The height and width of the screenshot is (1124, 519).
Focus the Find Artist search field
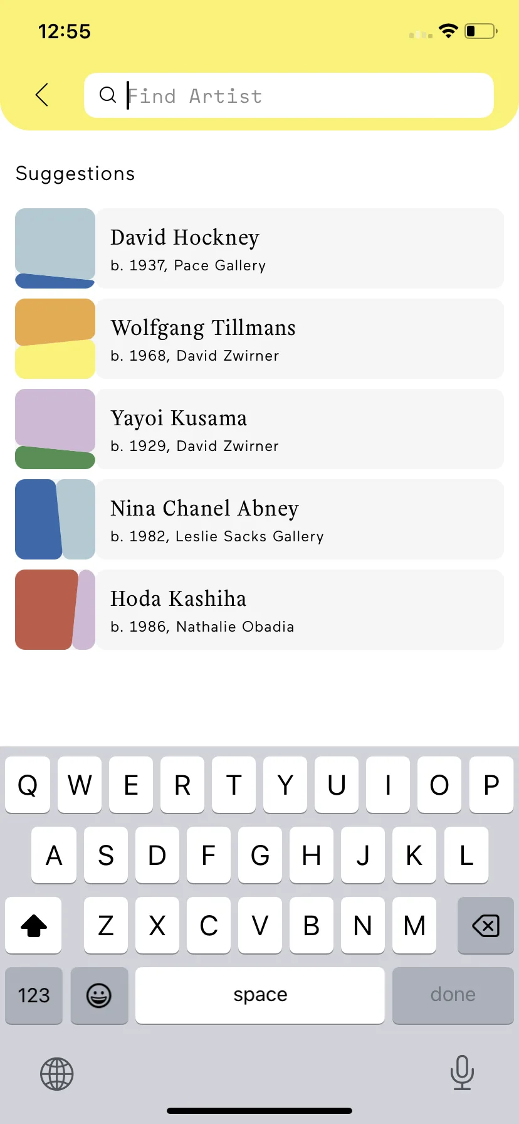click(x=289, y=95)
